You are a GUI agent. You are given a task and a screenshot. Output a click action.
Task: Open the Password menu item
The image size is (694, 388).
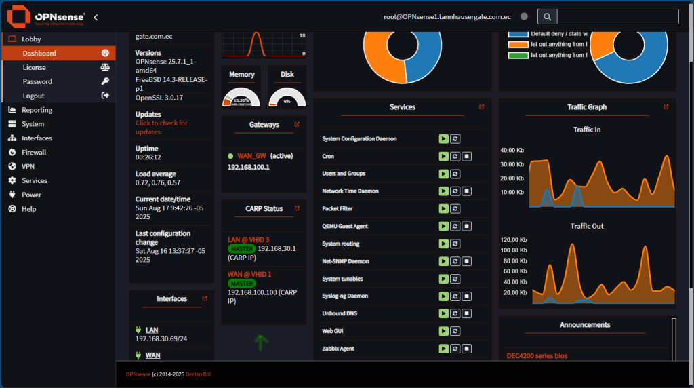pyautogui.click(x=37, y=81)
